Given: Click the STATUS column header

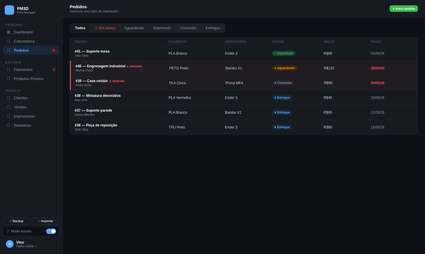Looking at the screenshot, I should click(x=278, y=42).
